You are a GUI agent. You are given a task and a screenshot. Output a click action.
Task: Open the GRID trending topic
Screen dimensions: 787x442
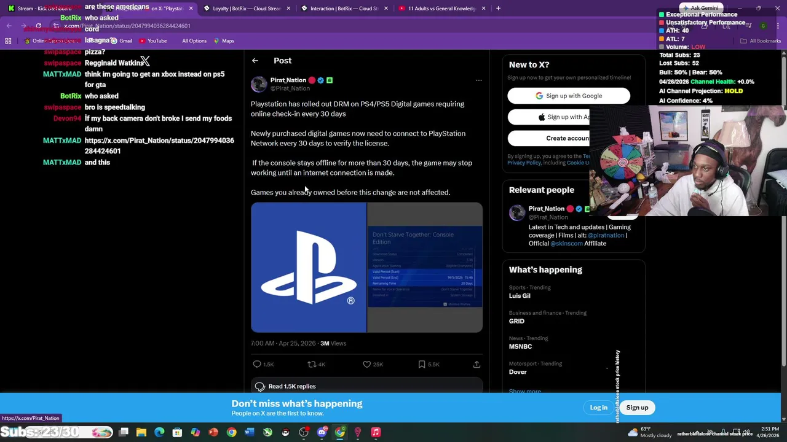pos(516,321)
